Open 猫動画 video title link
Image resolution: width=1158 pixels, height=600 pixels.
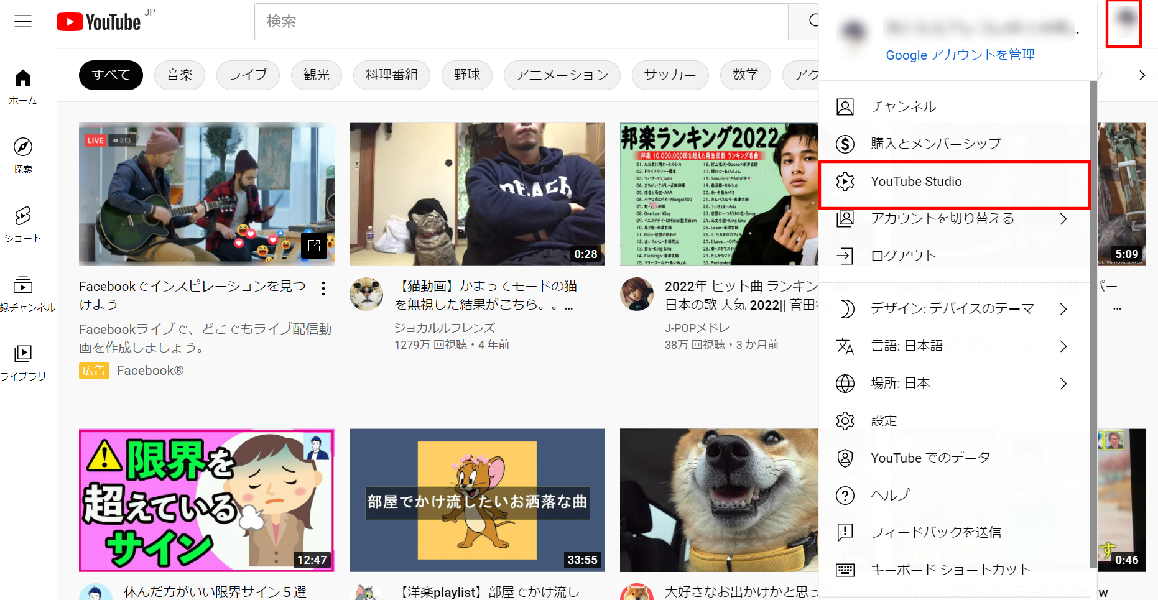(x=486, y=295)
